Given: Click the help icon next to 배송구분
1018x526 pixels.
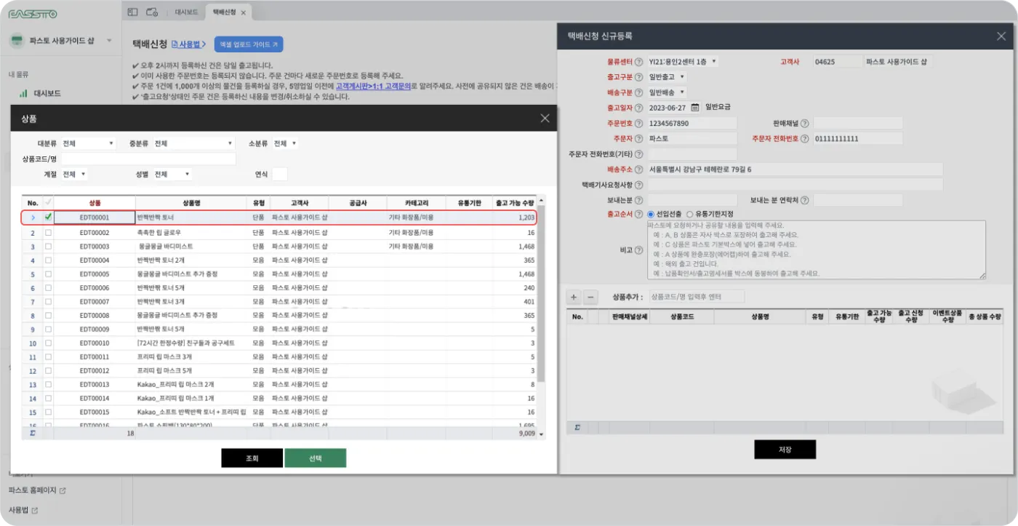Looking at the screenshot, I should [x=638, y=92].
